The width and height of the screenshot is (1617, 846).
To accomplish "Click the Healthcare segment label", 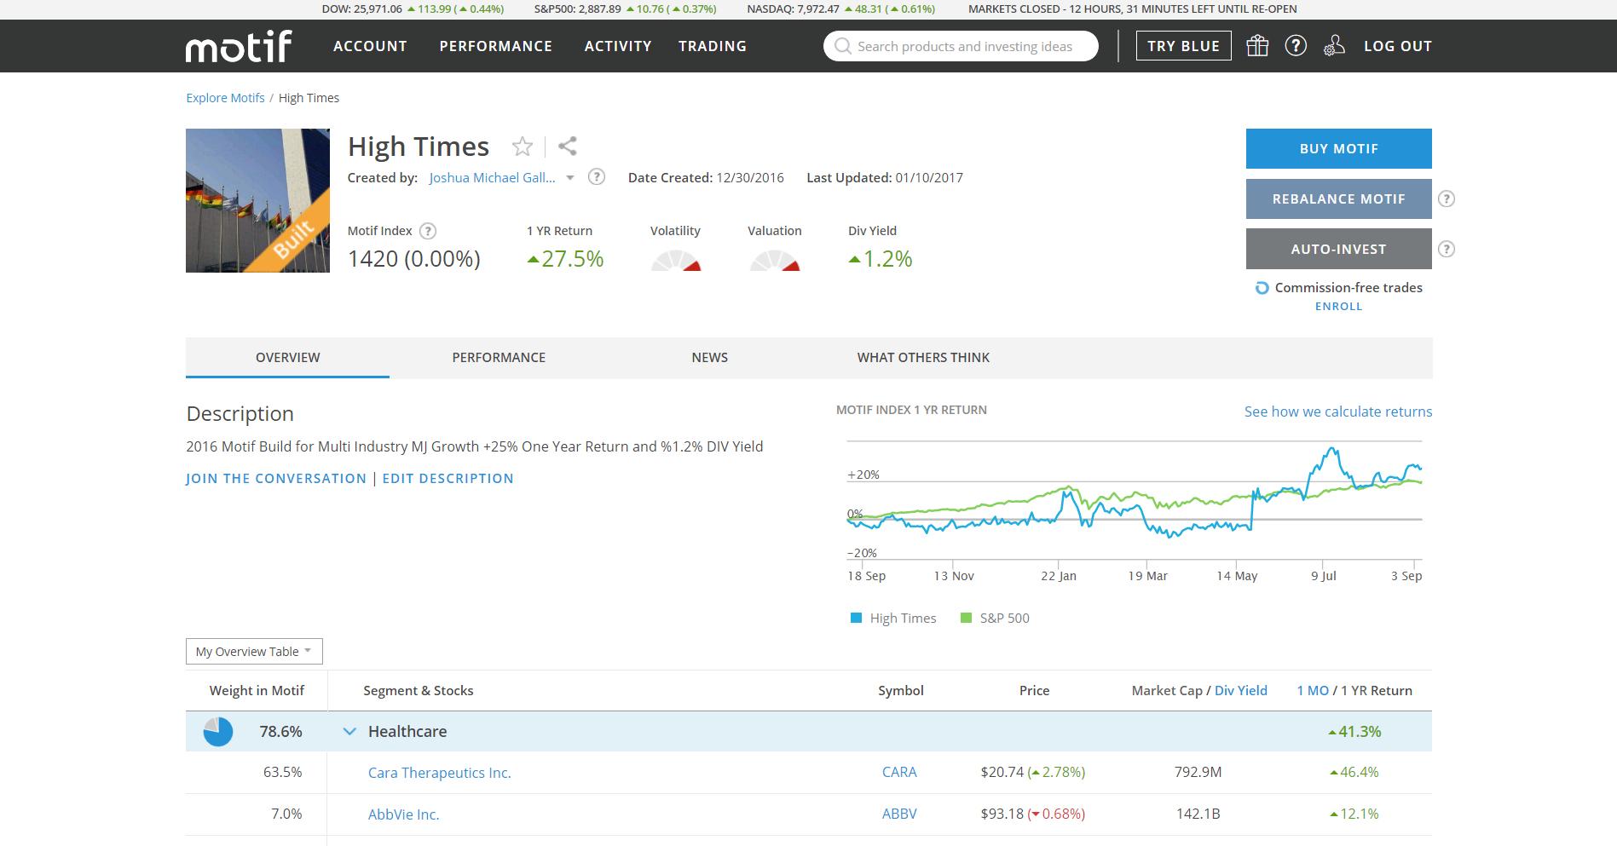I will tap(407, 732).
